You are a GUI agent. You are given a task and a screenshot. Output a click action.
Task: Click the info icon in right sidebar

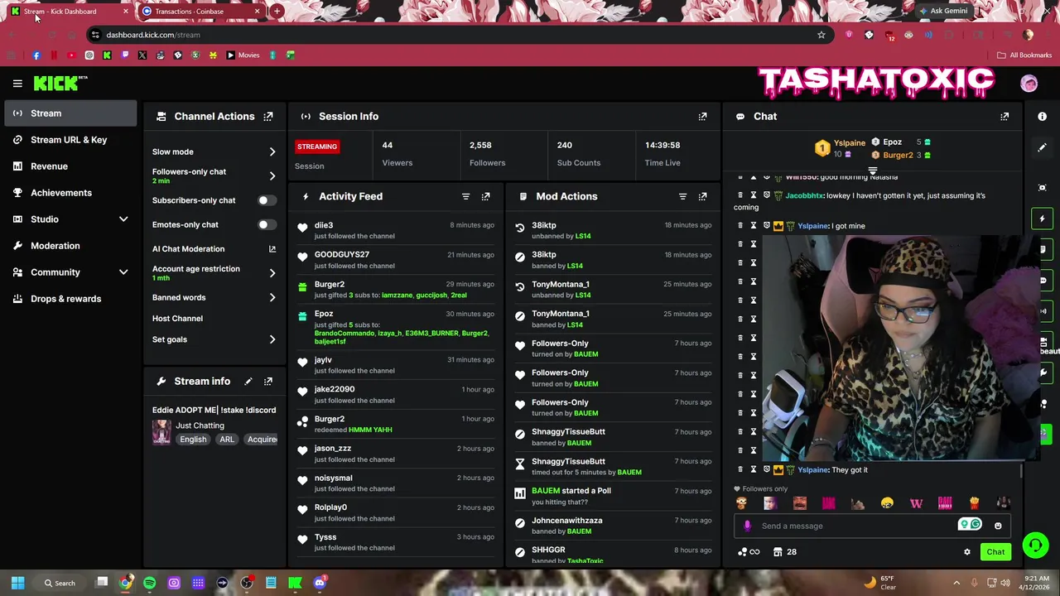click(1043, 117)
